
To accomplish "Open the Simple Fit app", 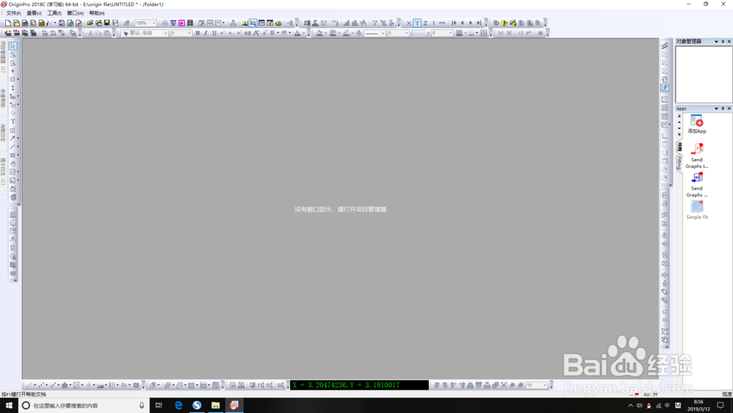I will tap(696, 210).
